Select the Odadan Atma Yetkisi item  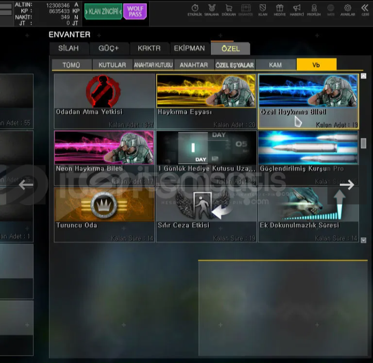click(104, 101)
